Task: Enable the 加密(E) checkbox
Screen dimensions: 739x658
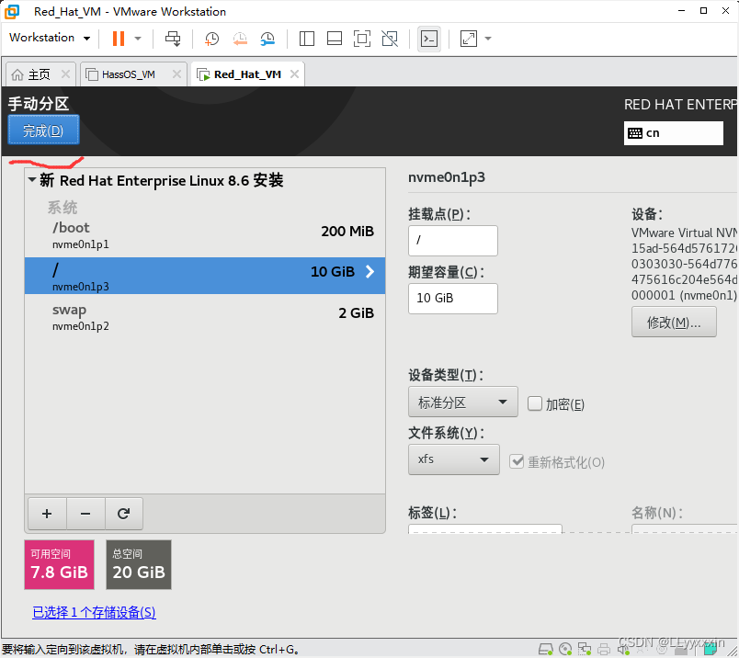Action: click(535, 403)
